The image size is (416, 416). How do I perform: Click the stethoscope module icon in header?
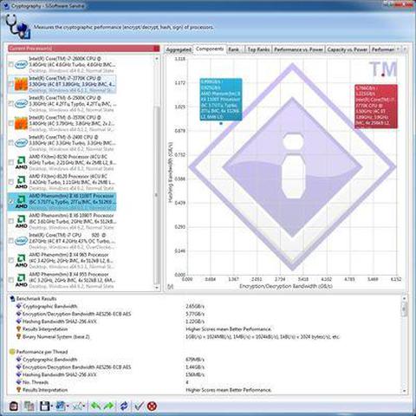click(18, 27)
